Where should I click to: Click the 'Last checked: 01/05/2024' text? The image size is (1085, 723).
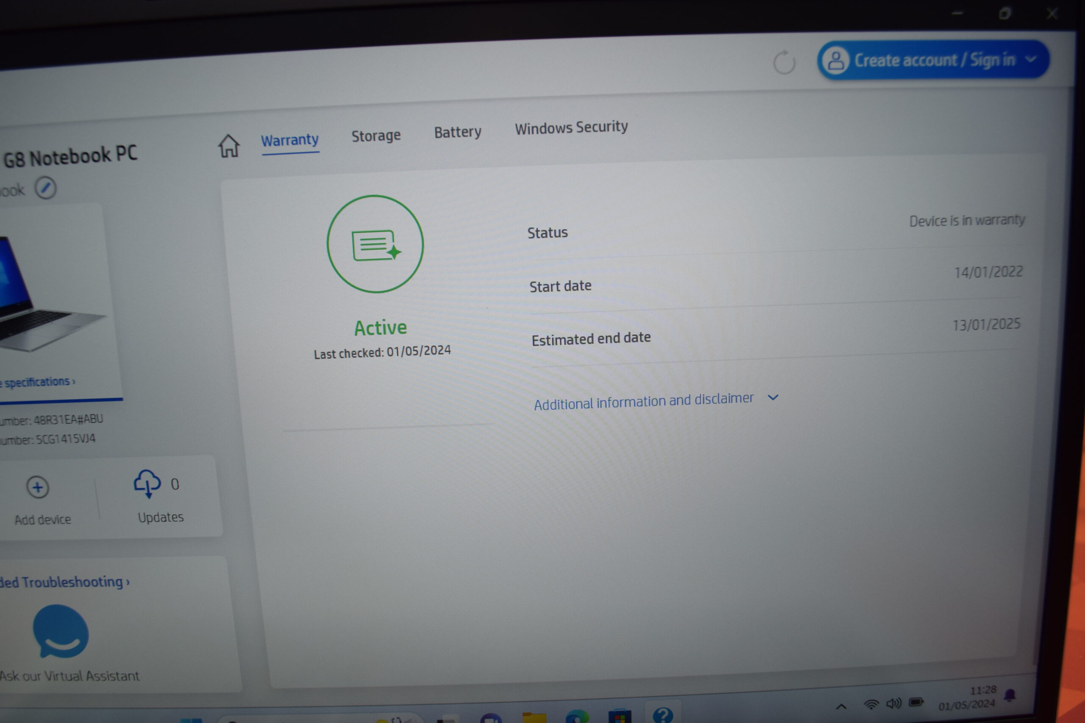coord(382,352)
